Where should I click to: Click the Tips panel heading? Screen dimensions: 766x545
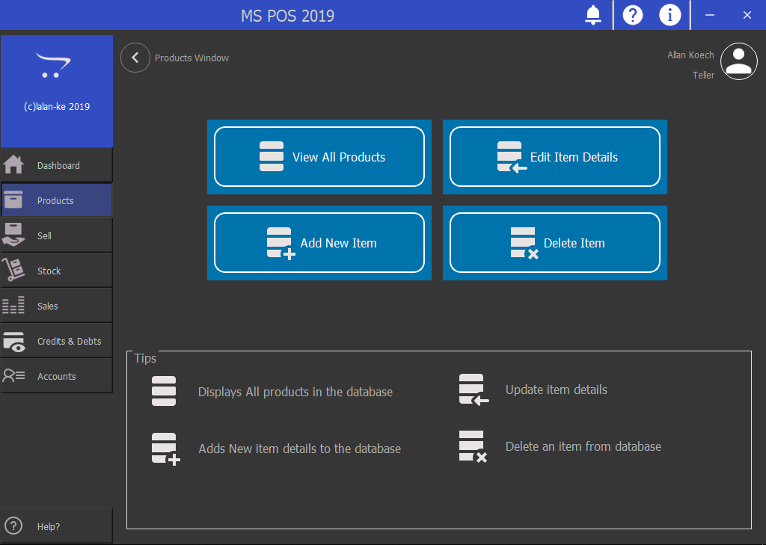(144, 358)
